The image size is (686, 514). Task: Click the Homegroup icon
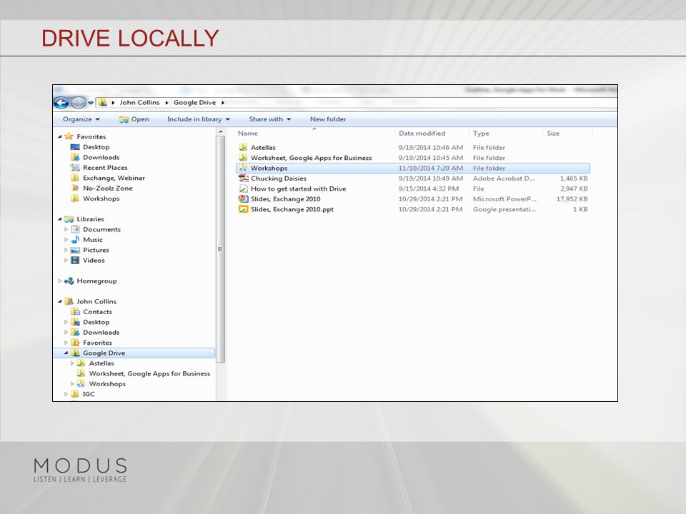point(69,281)
